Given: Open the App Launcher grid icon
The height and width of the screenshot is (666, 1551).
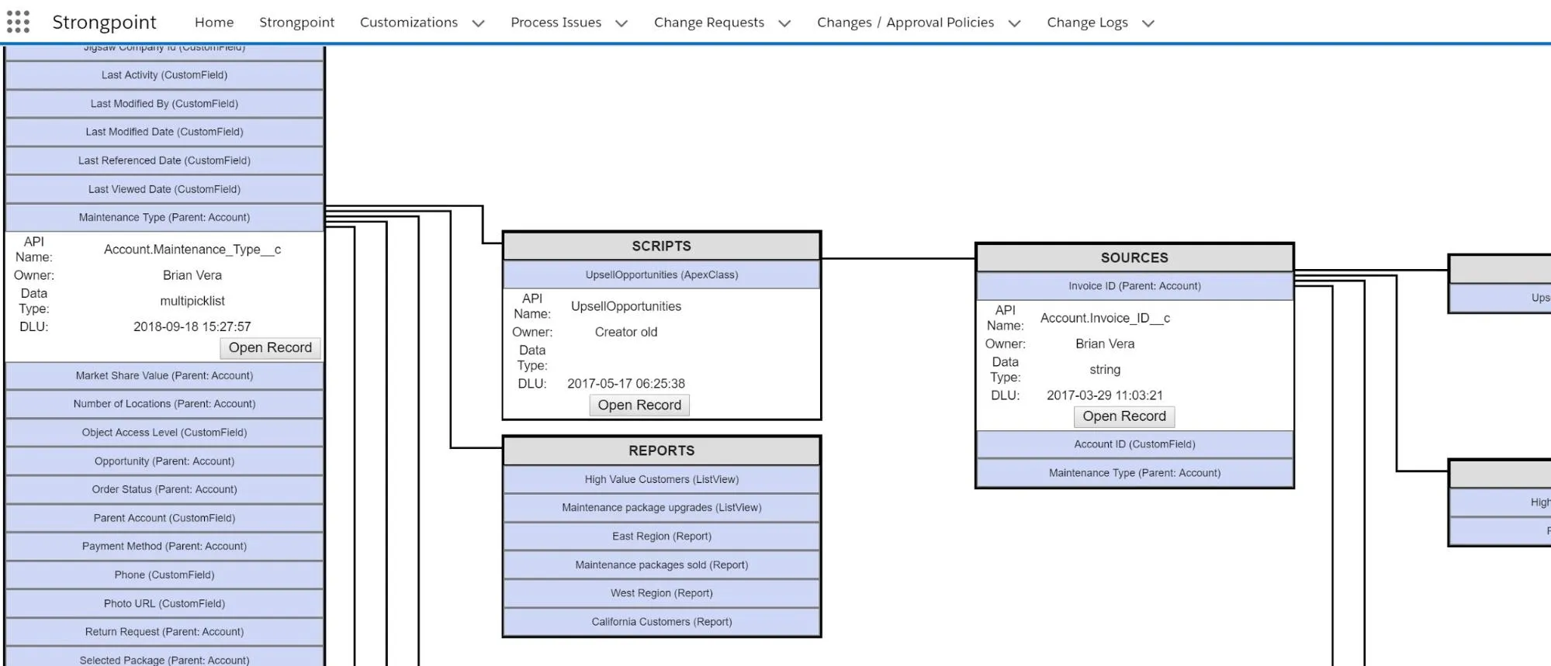Looking at the screenshot, I should 18,22.
